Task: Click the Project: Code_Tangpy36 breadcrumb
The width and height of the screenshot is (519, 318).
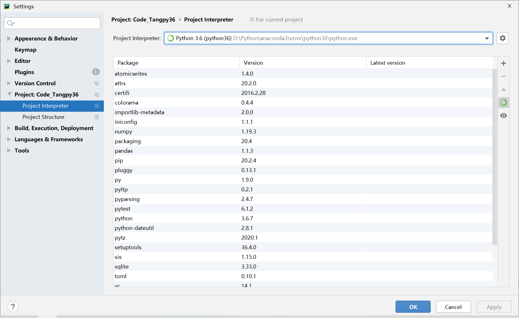Action: click(143, 20)
